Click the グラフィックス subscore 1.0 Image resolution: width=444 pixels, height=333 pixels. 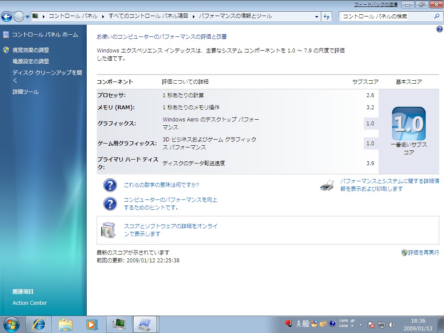370,124
